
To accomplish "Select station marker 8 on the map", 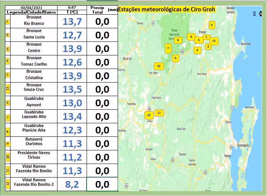I will [x=177, y=40].
